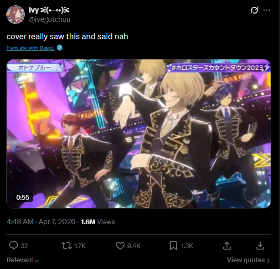
Task: Click the 1.6M Views count
Action: click(98, 222)
